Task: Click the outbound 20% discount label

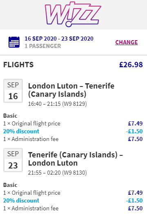Action: tap(21, 131)
